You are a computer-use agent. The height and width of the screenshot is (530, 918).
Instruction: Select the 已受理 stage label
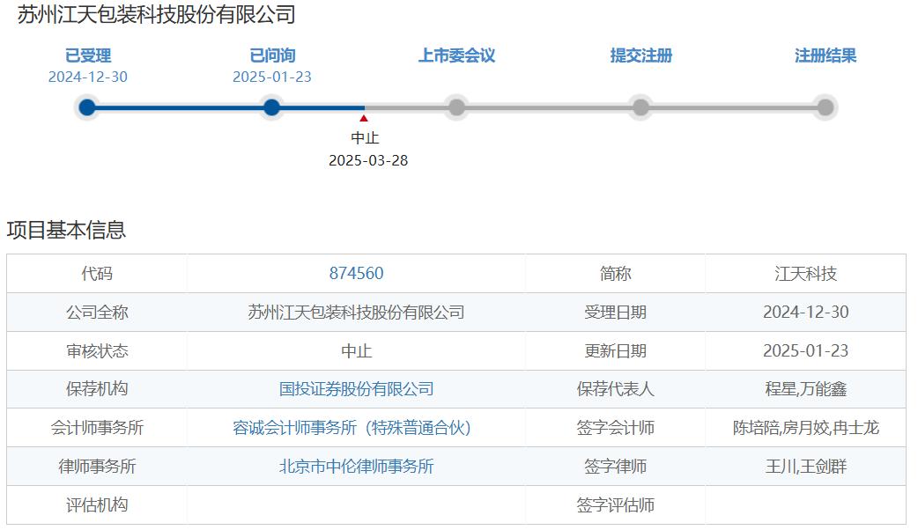88,55
